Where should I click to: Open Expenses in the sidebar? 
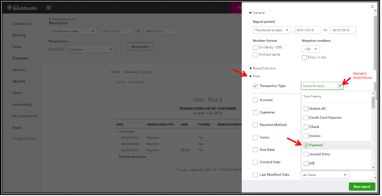pyautogui.click(x=20, y=58)
